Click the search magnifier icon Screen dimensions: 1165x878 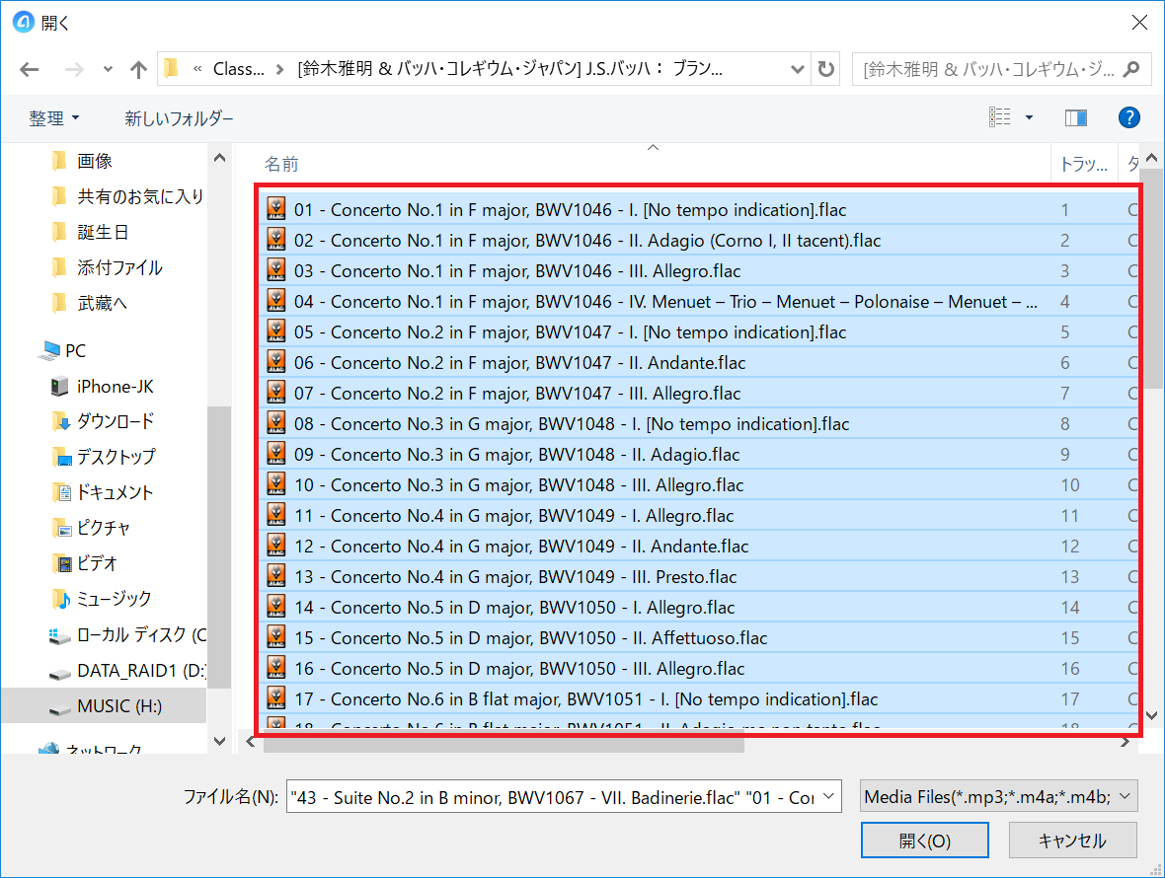click(1130, 69)
